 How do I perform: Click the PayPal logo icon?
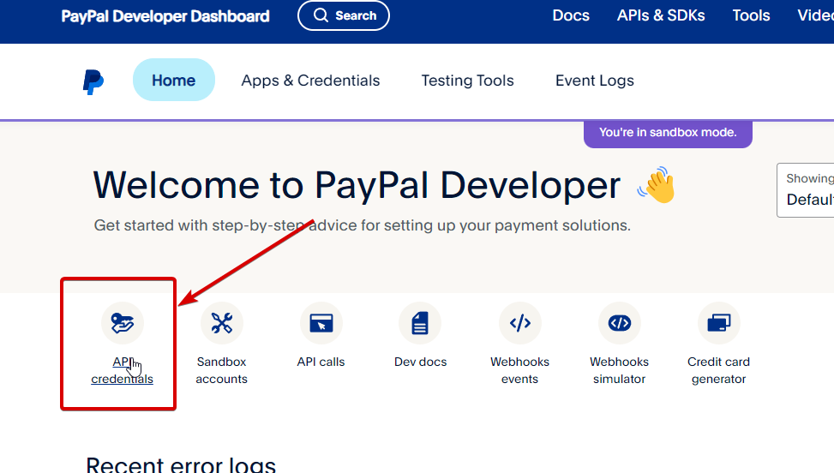[x=93, y=81]
